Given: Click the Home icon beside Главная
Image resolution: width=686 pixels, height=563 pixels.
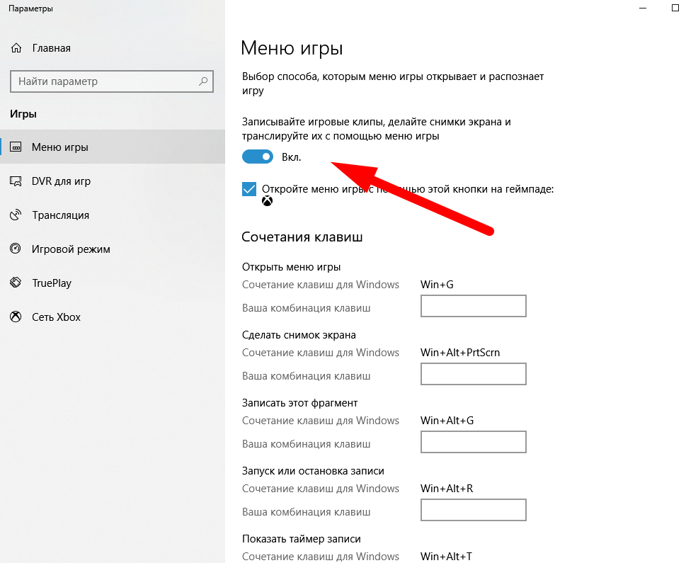Looking at the screenshot, I should pyautogui.click(x=16, y=48).
